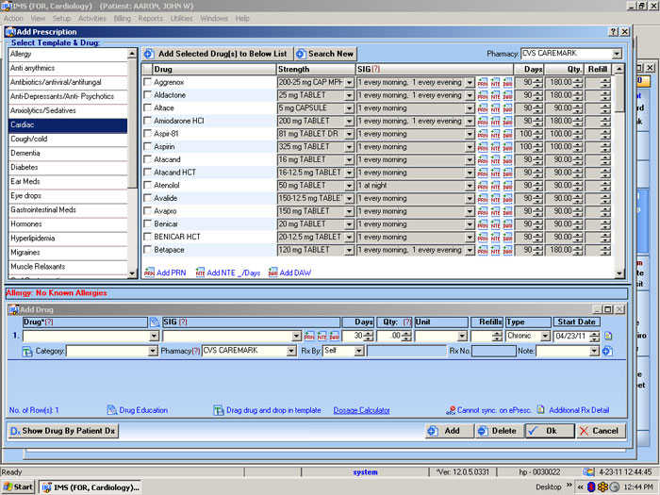Click Add Selected Drug(s) to Below List

pyautogui.click(x=216, y=54)
